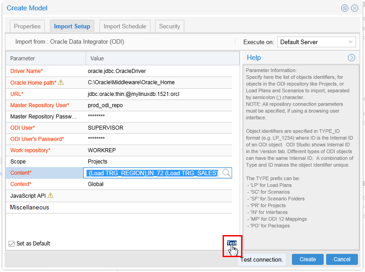The image size is (365, 272).
Task: Click the Cancel button
Action: coord(342,259)
